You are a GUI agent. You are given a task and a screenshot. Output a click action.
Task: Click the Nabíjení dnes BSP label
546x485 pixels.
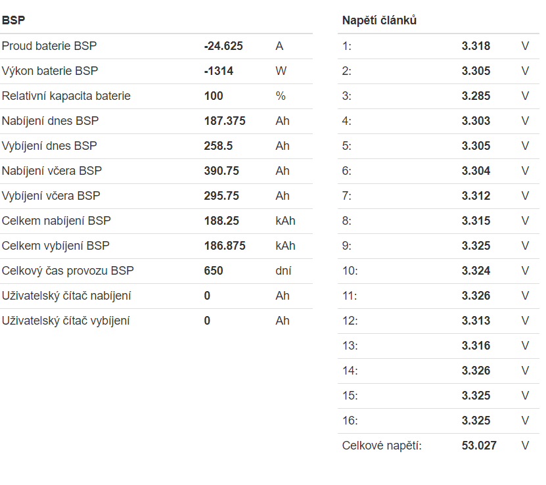click(x=51, y=121)
